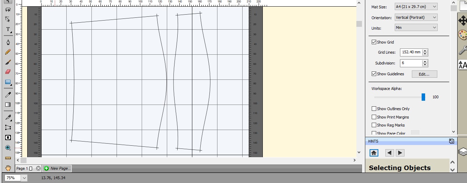Image resolution: width=467 pixels, height=183 pixels.
Task: Select the black crop mask tool
Action: pyautogui.click(x=8, y=137)
